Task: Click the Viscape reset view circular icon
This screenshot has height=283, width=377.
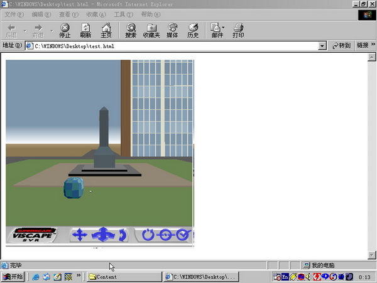Action: click(x=148, y=235)
